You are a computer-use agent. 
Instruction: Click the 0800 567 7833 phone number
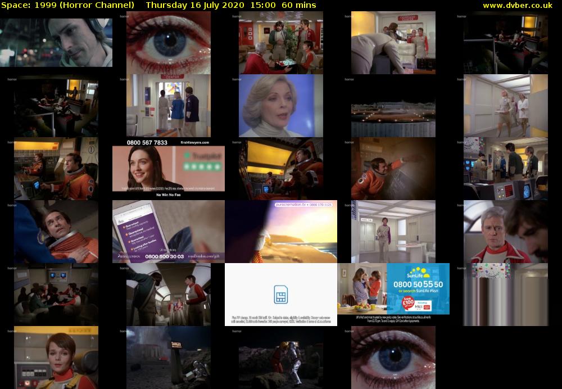click(x=147, y=142)
